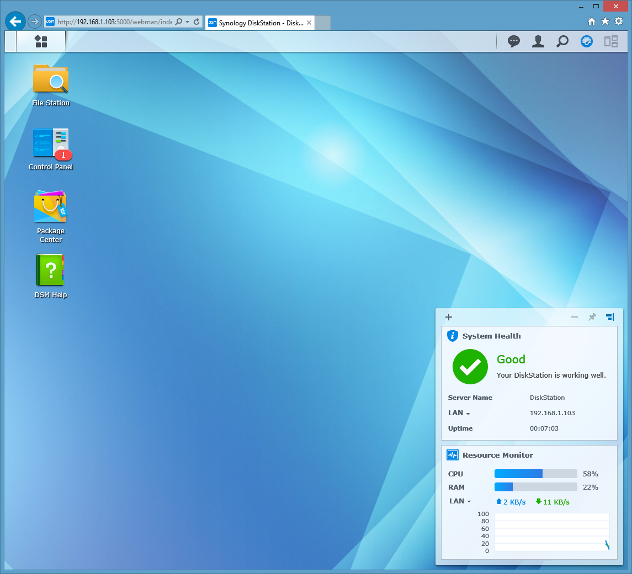The width and height of the screenshot is (632, 574).
Task: Click the green Good status checkmark
Action: (470, 367)
